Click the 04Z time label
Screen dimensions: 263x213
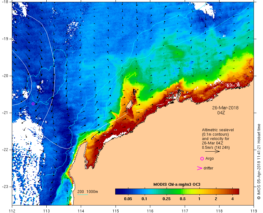221,113
